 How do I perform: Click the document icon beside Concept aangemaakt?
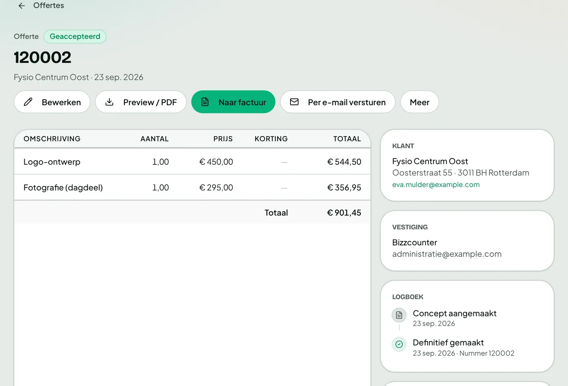[399, 315]
